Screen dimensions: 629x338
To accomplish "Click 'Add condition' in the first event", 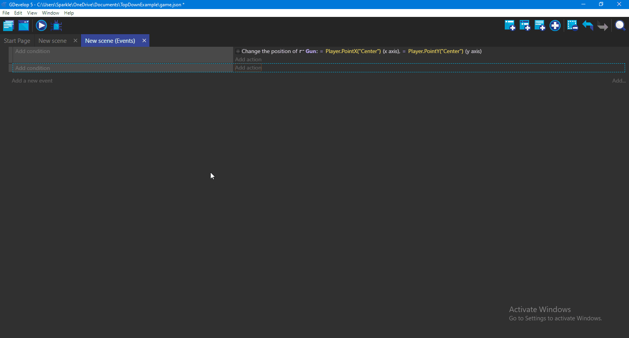I will [33, 51].
